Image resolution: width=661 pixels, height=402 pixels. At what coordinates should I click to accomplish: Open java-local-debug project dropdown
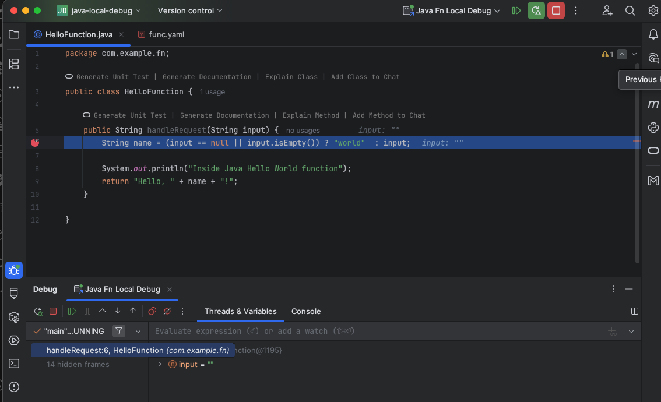point(99,11)
